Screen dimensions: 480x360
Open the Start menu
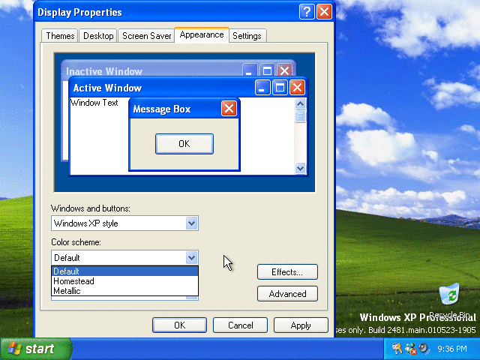(35, 349)
